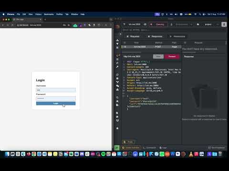Click the lvh.me:3000 address in Chrome URL bar
The height and width of the screenshot is (171, 229).
(x=36, y=25)
